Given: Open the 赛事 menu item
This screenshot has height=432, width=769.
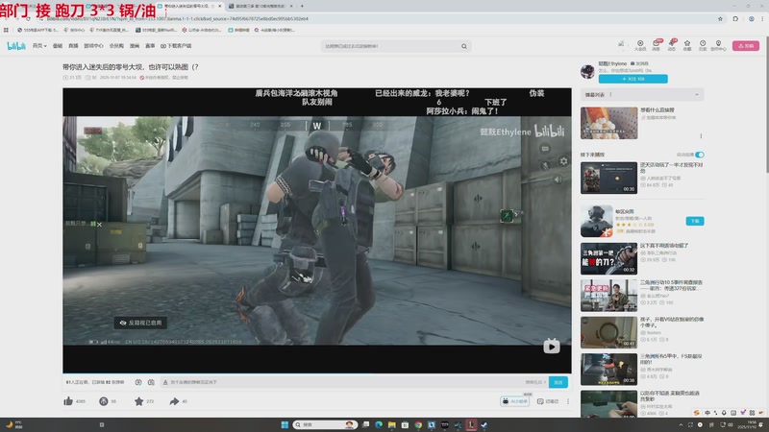Looking at the screenshot, I should point(150,46).
